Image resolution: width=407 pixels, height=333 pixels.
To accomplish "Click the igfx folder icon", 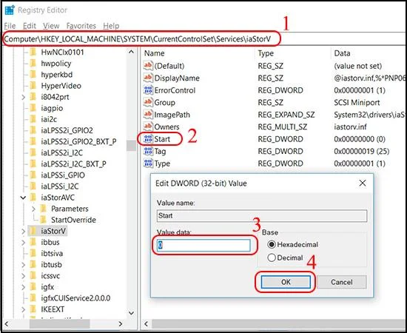I will [33, 287].
